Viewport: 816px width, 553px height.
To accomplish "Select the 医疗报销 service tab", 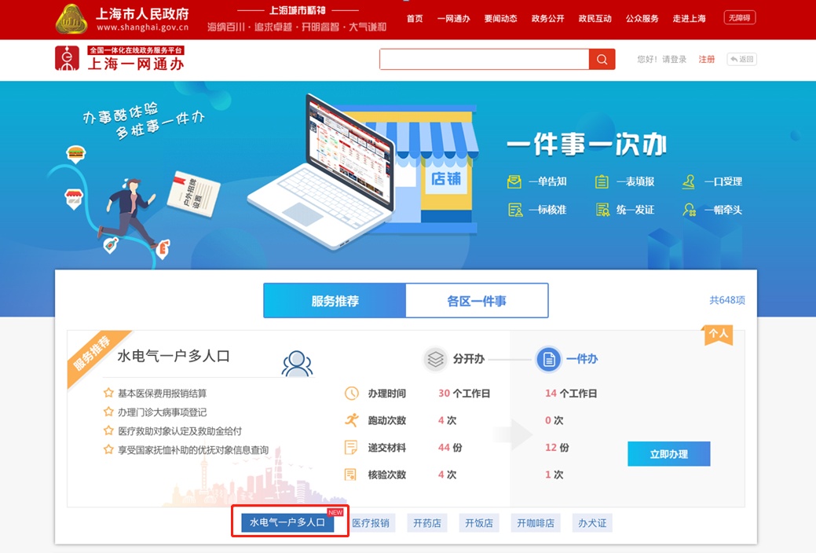I will pyautogui.click(x=371, y=523).
